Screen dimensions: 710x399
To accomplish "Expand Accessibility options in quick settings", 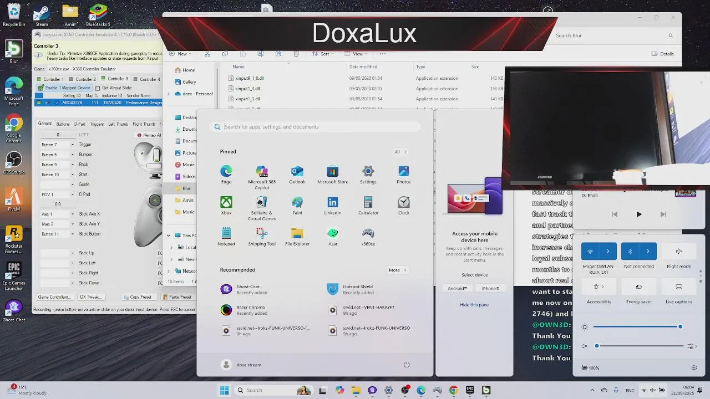I will (x=599, y=287).
